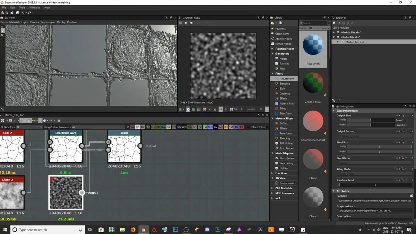This screenshot has height=234, width=416.
Task: Expand the Marble_Tile.sbs package
Action: tap(334, 32)
